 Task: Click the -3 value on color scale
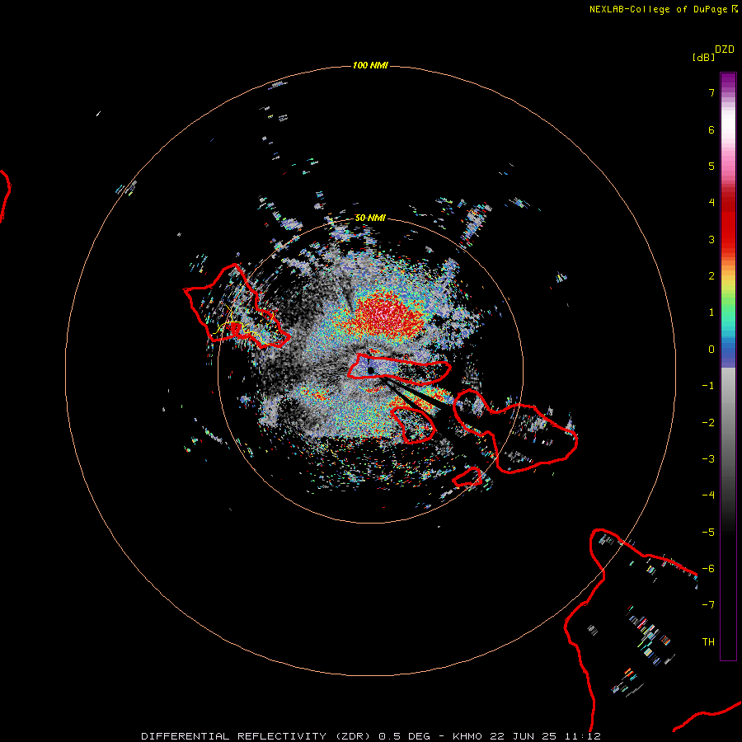[x=708, y=459]
